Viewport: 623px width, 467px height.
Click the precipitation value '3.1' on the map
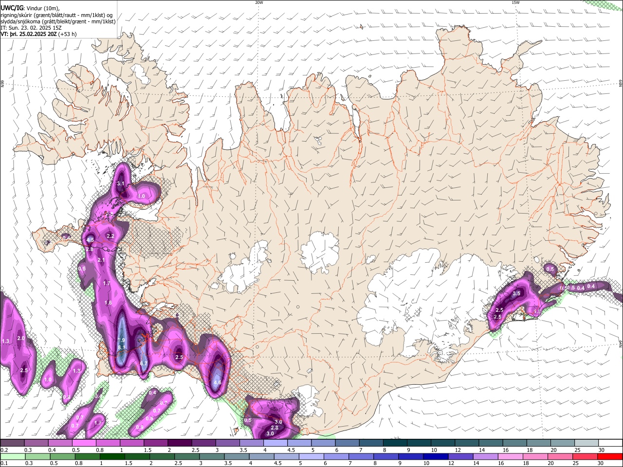(x=121, y=184)
